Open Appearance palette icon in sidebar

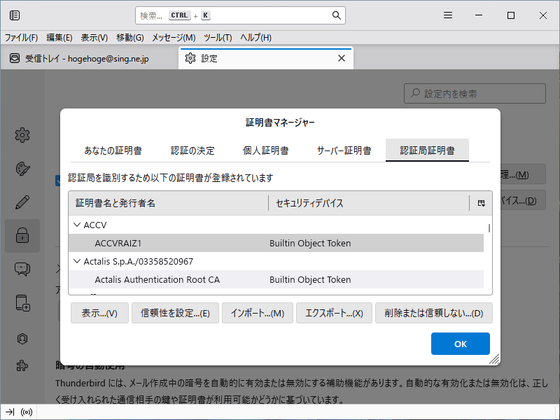coord(22,169)
